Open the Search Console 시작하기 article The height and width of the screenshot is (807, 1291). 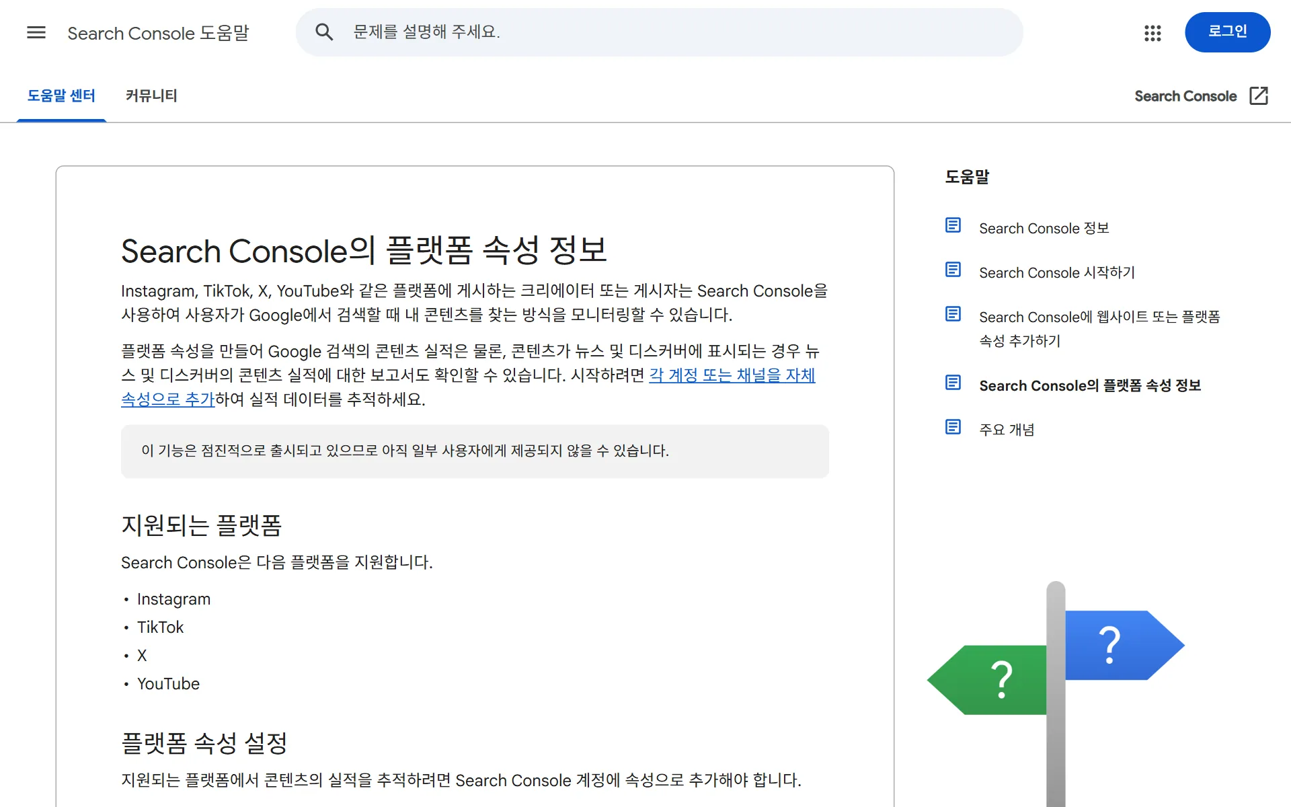pos(1057,273)
